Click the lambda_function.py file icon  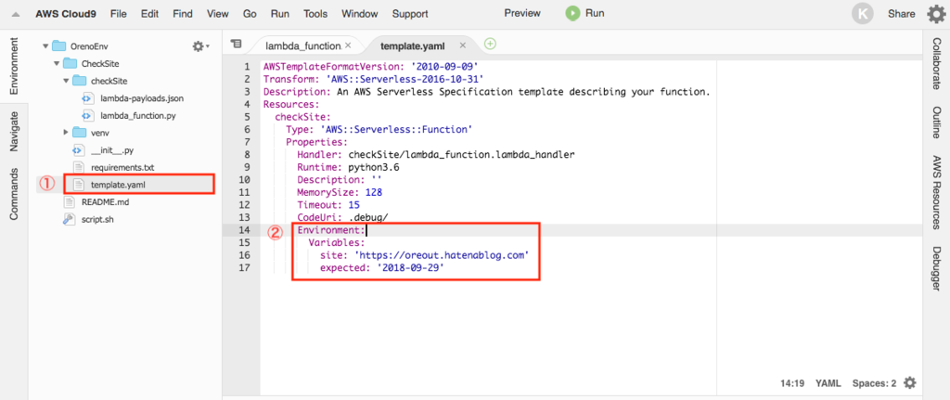pyautogui.click(x=86, y=115)
